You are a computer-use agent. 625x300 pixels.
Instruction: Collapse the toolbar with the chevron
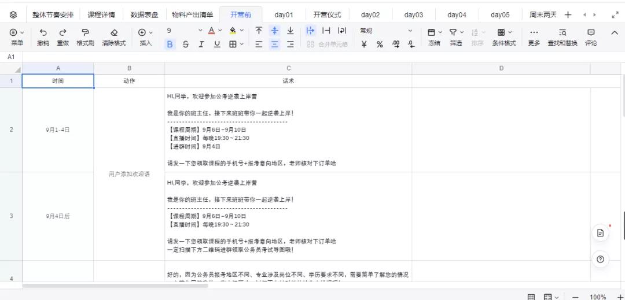pos(614,32)
